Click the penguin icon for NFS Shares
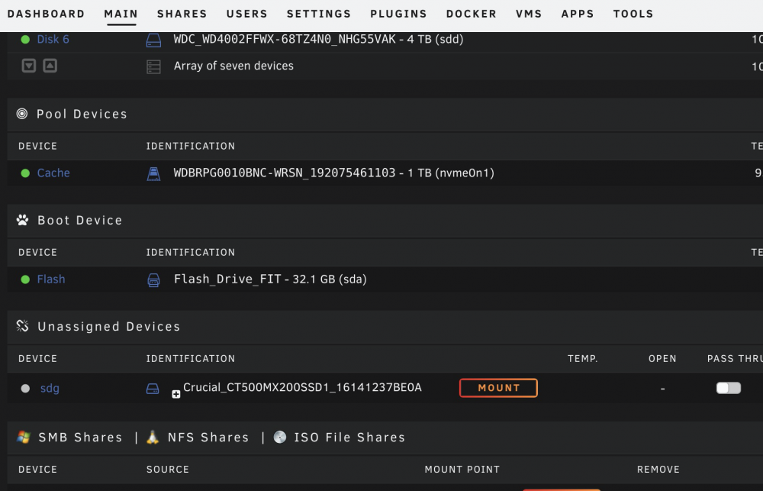The image size is (763, 491). (153, 437)
